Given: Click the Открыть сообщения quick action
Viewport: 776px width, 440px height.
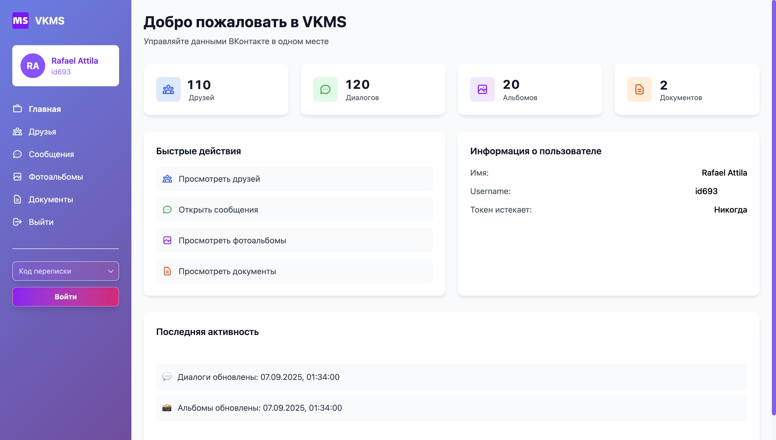Looking at the screenshot, I should [294, 210].
